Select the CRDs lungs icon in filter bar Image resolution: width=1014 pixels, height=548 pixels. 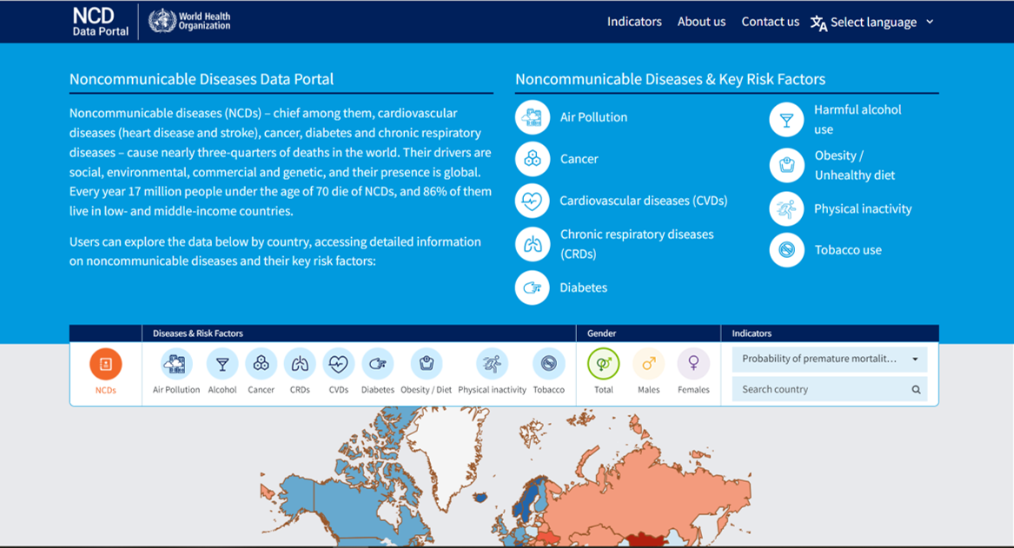300,362
